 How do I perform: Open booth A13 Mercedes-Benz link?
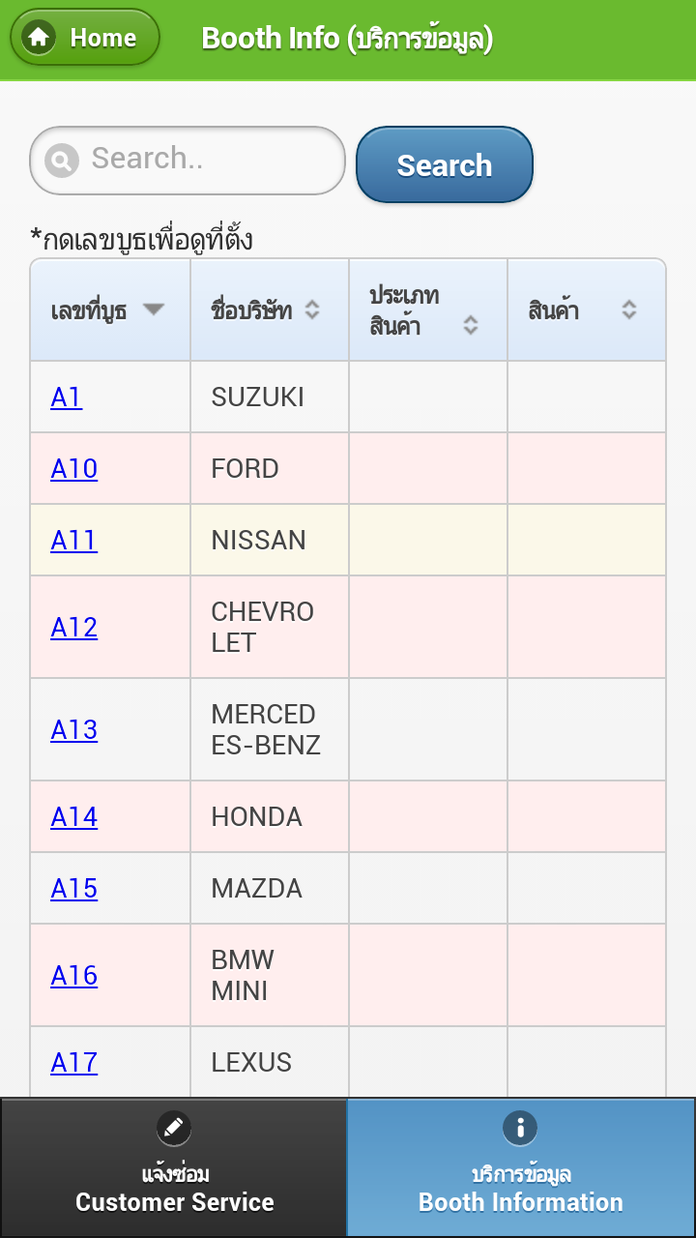pyautogui.click(x=74, y=729)
